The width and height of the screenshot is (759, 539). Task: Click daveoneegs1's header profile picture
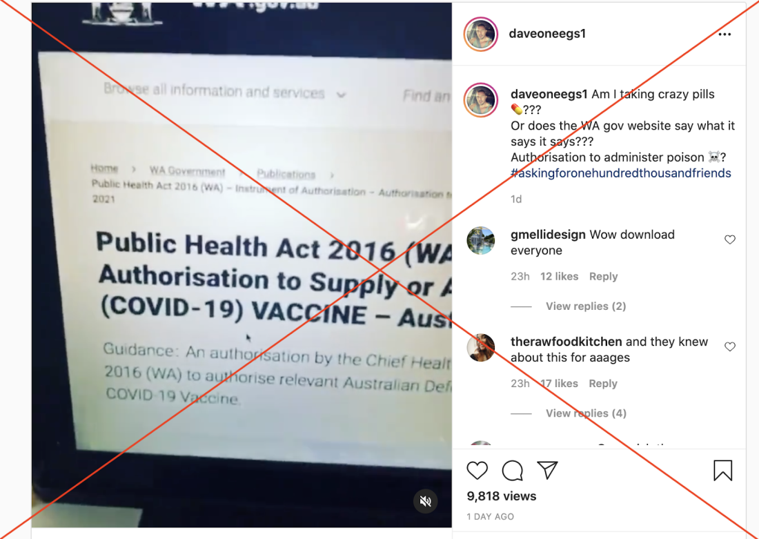[481, 34]
